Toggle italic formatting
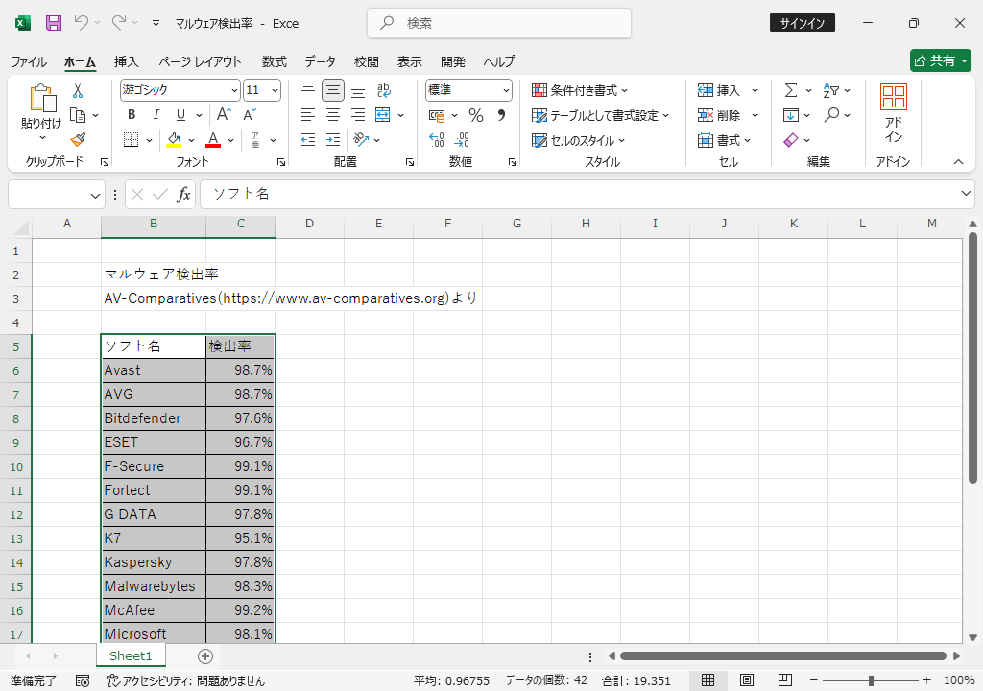 156,115
